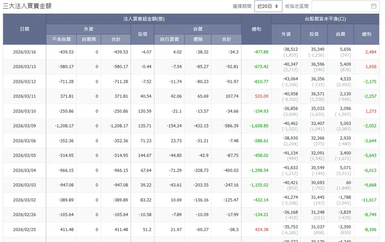This screenshot has width=385, height=242.
Task: Click the 總和 header beside 自營 group
Action: (256, 29)
